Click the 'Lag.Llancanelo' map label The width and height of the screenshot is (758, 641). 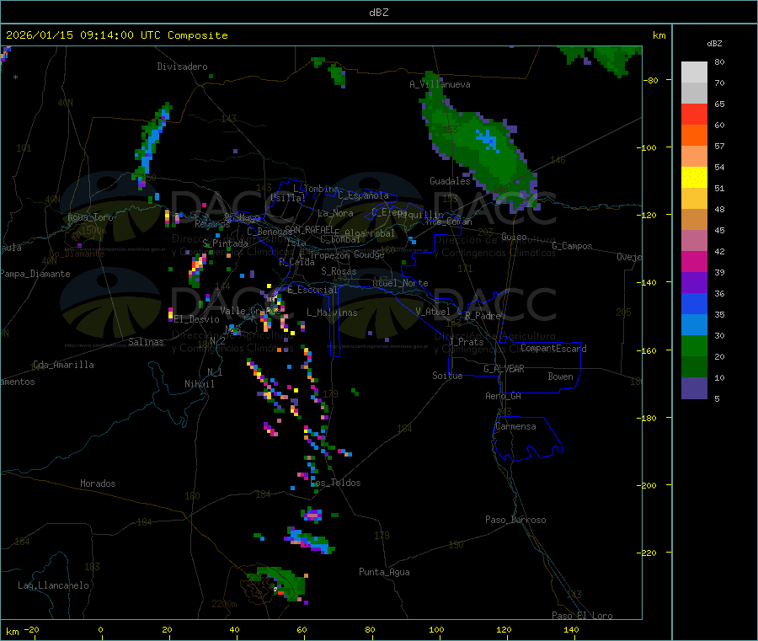[x=53, y=585]
